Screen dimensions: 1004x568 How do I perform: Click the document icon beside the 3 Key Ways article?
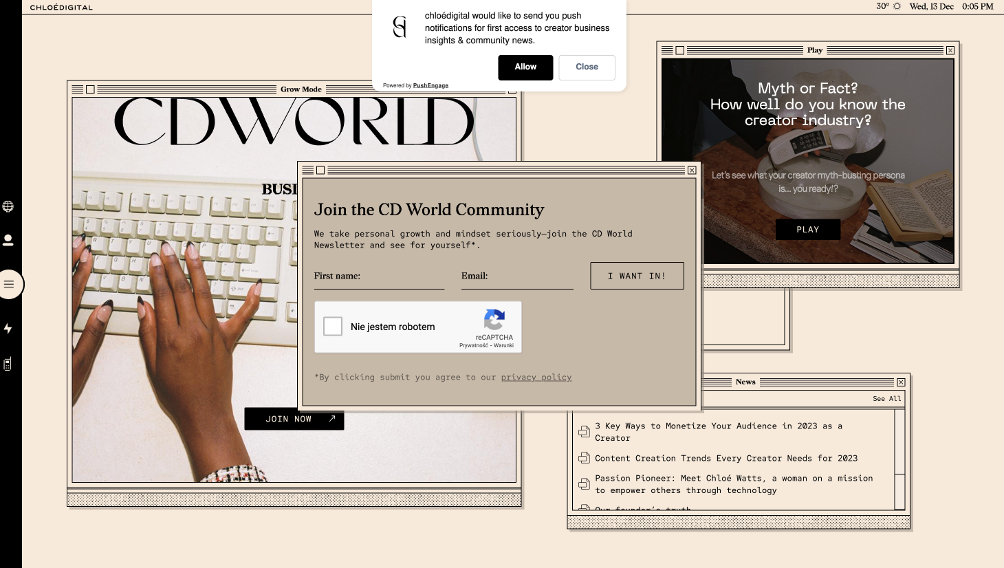point(584,432)
